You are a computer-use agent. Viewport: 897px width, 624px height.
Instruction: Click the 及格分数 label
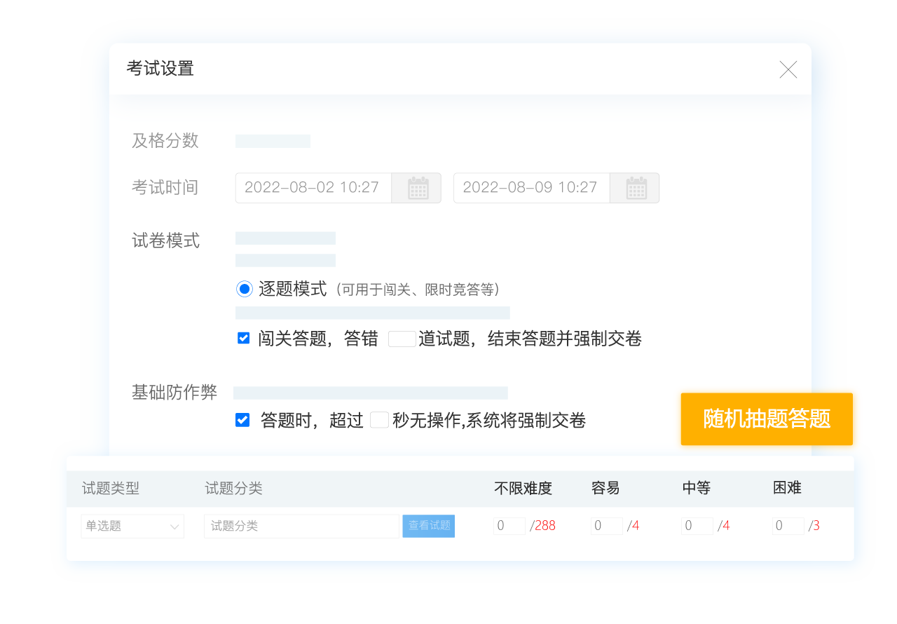coord(165,141)
